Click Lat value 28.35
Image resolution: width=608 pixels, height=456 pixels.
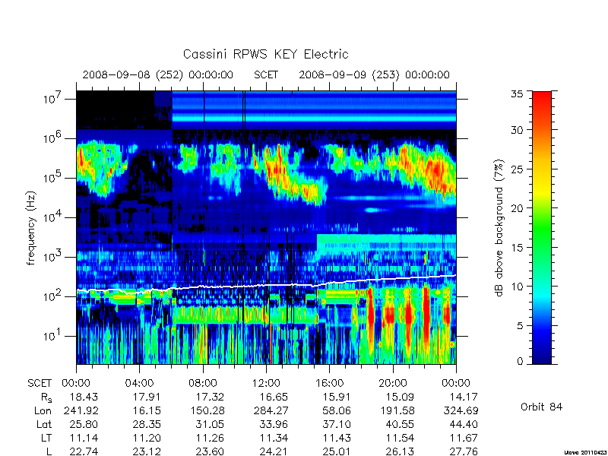coord(147,425)
